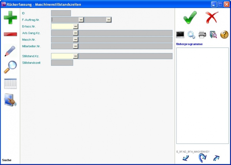Open print preview document magnifier icon
Image resolution: width=231 pixels, height=165 pixels.
point(213,35)
